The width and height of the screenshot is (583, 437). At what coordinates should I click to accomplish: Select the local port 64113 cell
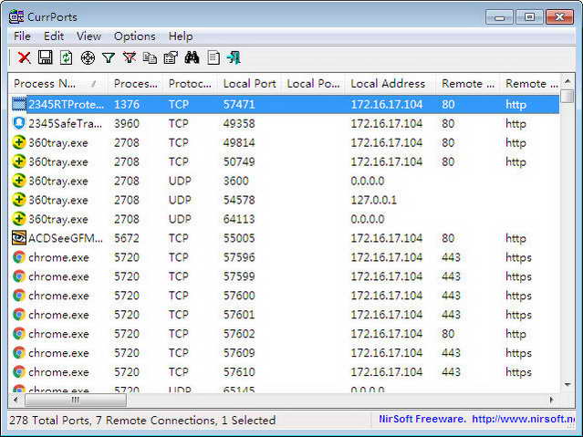239,219
